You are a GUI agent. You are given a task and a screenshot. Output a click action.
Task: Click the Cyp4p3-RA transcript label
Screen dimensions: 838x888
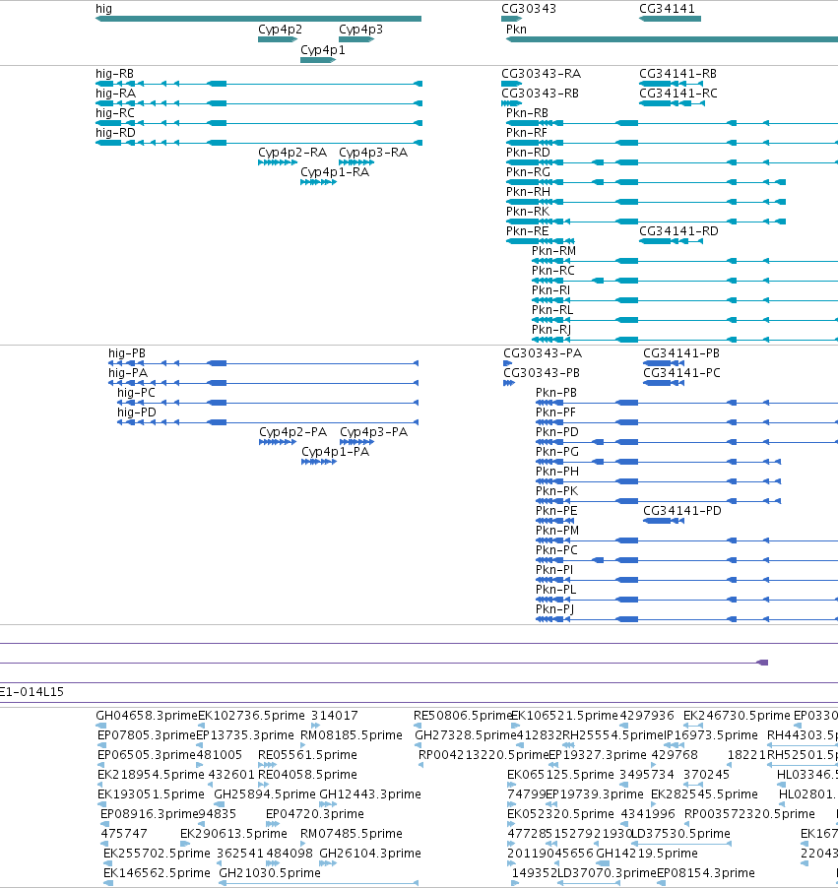click(373, 153)
